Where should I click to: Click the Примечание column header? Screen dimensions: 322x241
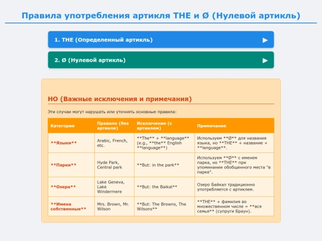click(234, 126)
